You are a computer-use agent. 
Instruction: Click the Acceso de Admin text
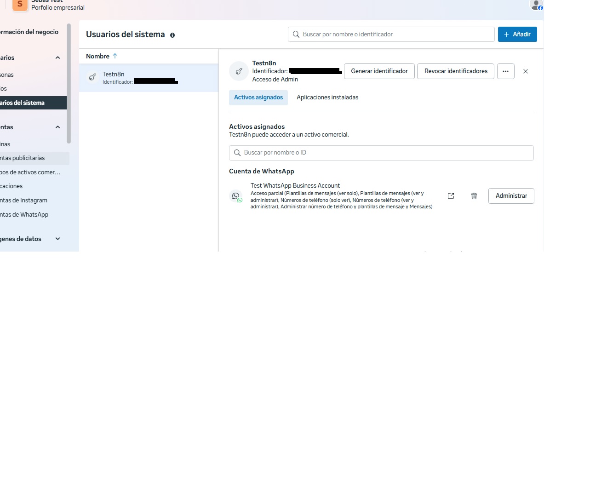[x=275, y=80]
